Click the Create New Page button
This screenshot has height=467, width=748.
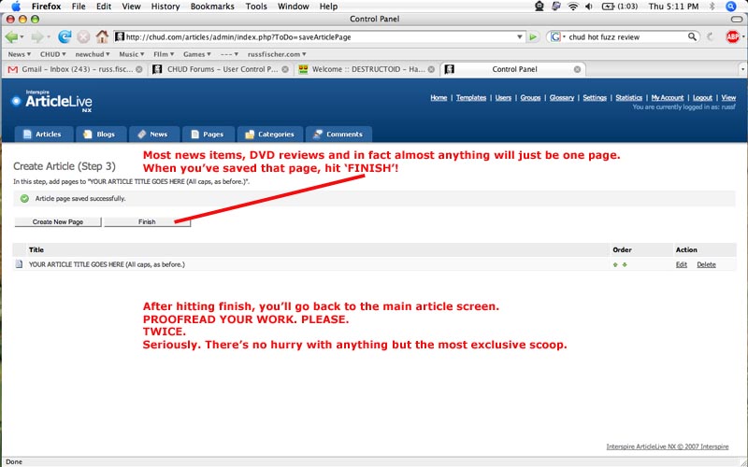coord(58,222)
